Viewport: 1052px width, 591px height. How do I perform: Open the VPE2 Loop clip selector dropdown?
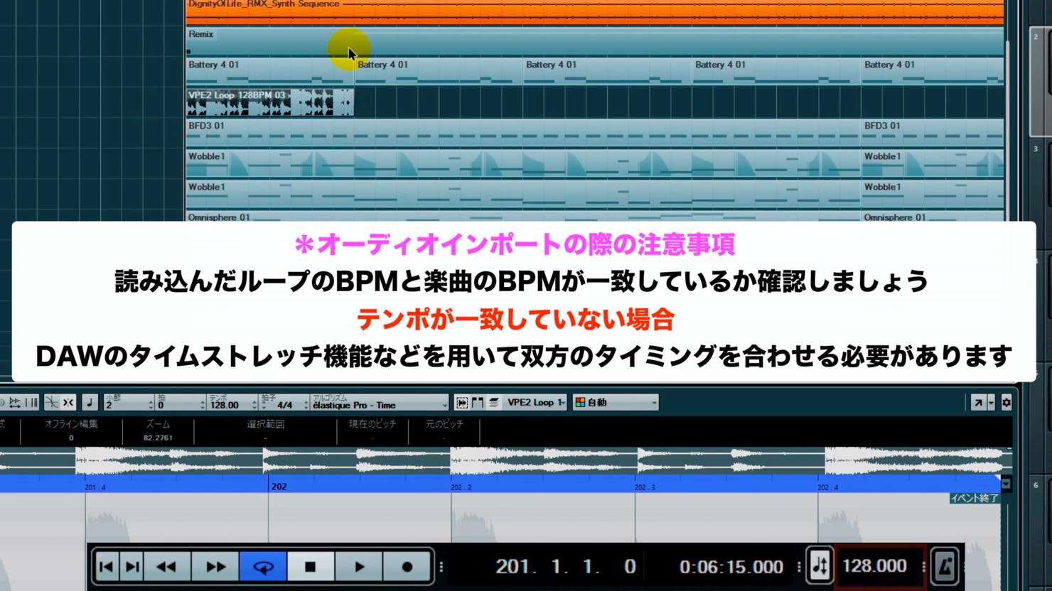[536, 403]
